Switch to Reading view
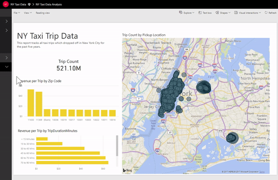The image size is (278, 180). pyautogui.click(x=43, y=13)
